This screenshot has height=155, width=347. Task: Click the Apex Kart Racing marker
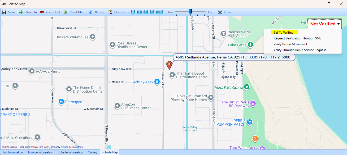(x=247, y=87)
